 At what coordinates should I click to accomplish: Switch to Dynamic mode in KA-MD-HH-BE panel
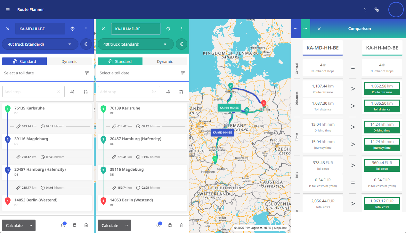tap(69, 61)
